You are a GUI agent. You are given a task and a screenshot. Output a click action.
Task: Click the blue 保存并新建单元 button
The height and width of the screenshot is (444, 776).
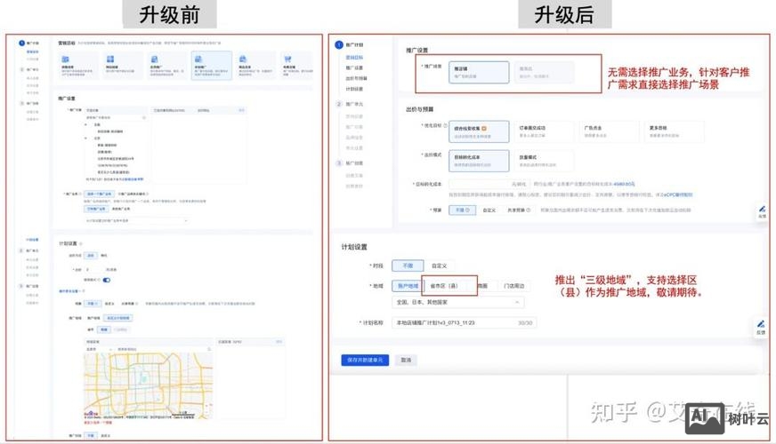365,360
